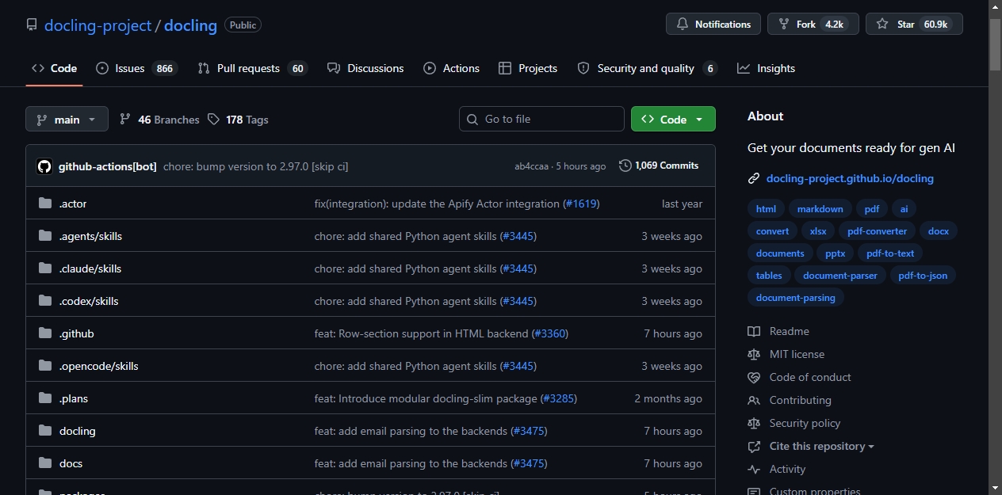This screenshot has width=1002, height=495.
Task: Open the Projects tab
Action: point(528,68)
